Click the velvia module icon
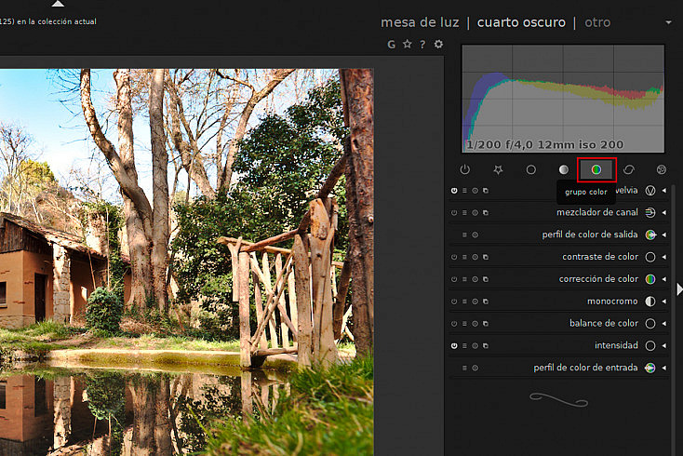 click(x=650, y=191)
